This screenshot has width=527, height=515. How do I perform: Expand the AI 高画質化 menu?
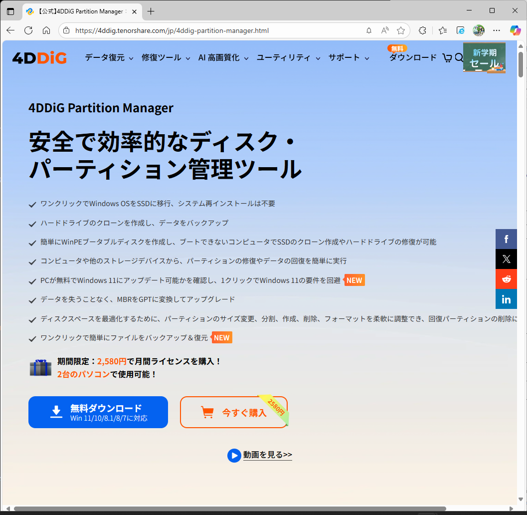tap(223, 58)
